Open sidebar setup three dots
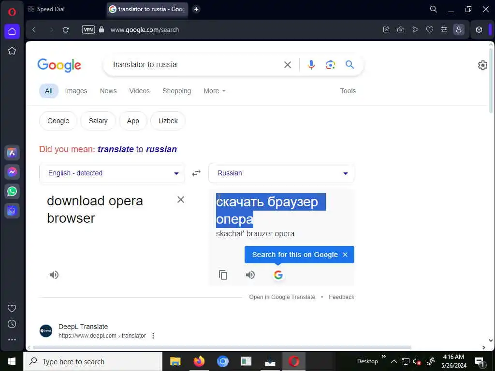Screen dimensions: 495x371 pyautogui.click(x=12, y=340)
